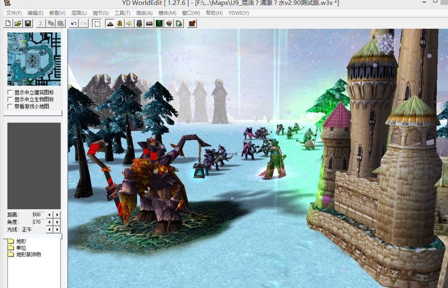448x288 pixels.
Task: Decrease 距离 value with left arrow
Action: [49, 215]
